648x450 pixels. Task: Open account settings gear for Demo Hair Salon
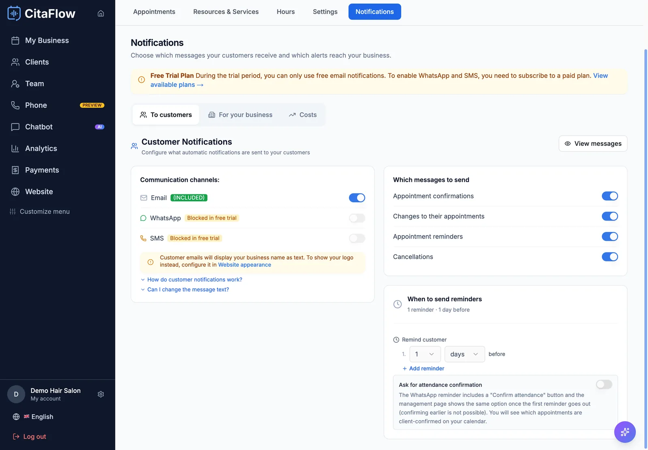(x=101, y=394)
